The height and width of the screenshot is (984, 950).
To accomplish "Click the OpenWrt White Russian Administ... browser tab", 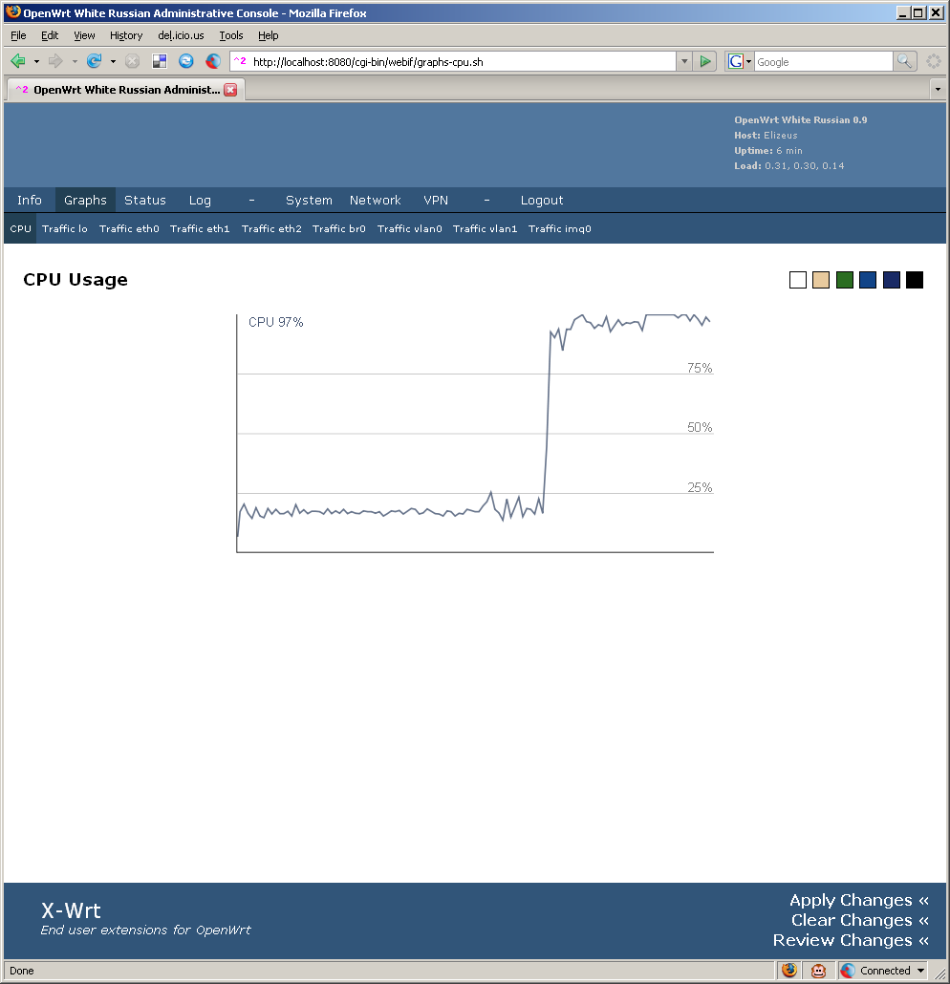I will point(125,90).
